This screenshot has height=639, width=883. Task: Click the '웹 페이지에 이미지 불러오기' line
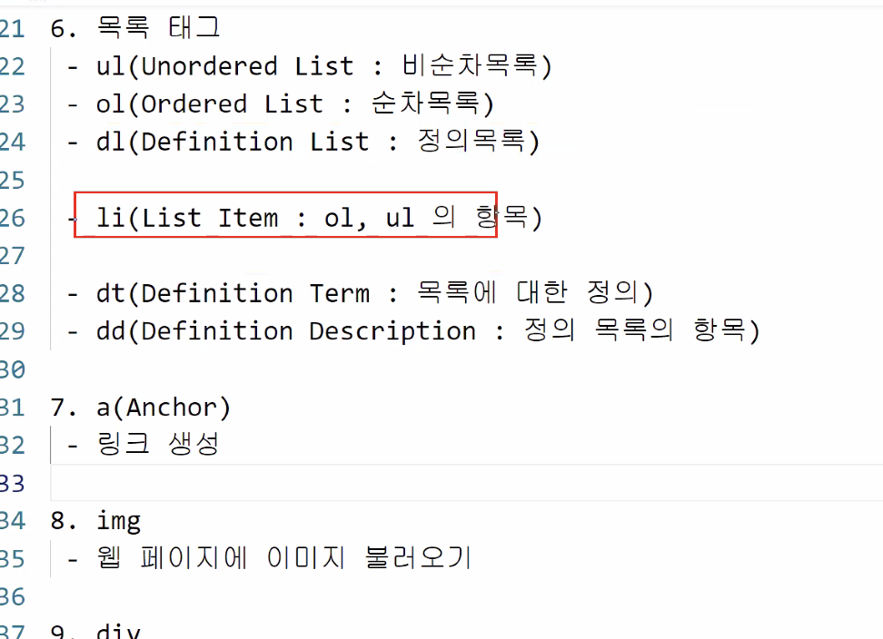[283, 558]
